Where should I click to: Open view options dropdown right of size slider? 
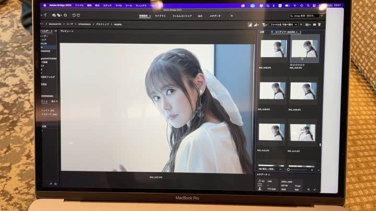point(319,170)
